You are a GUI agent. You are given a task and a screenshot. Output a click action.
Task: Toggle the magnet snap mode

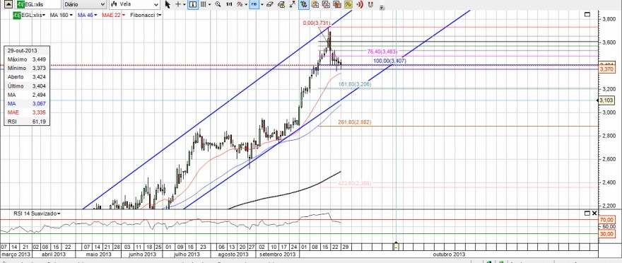pyautogui.click(x=370, y=4)
